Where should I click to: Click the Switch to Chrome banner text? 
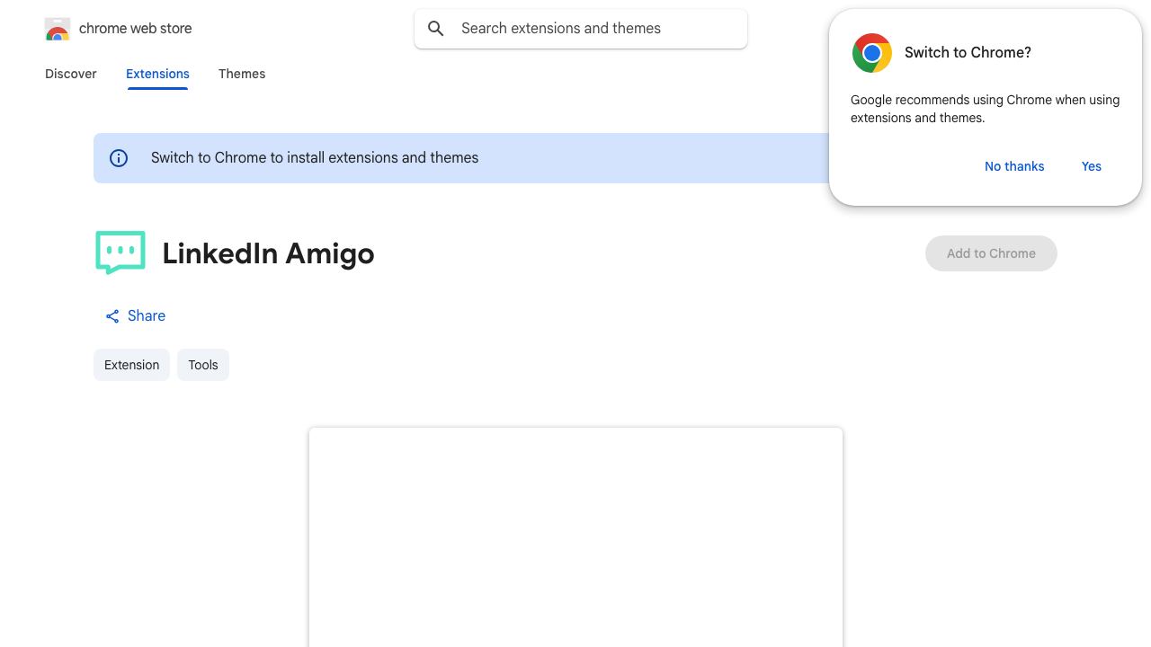coord(315,158)
